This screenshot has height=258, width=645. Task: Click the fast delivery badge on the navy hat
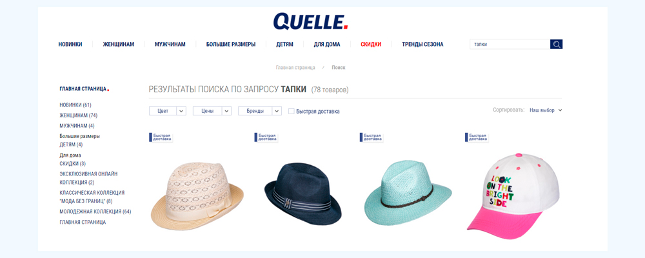[266, 137]
